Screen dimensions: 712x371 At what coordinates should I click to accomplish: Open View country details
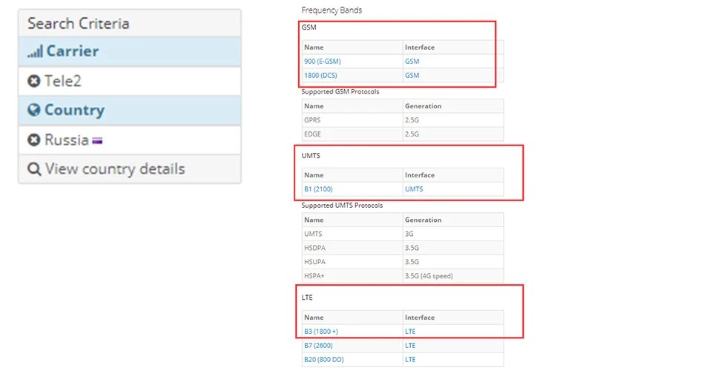115,169
